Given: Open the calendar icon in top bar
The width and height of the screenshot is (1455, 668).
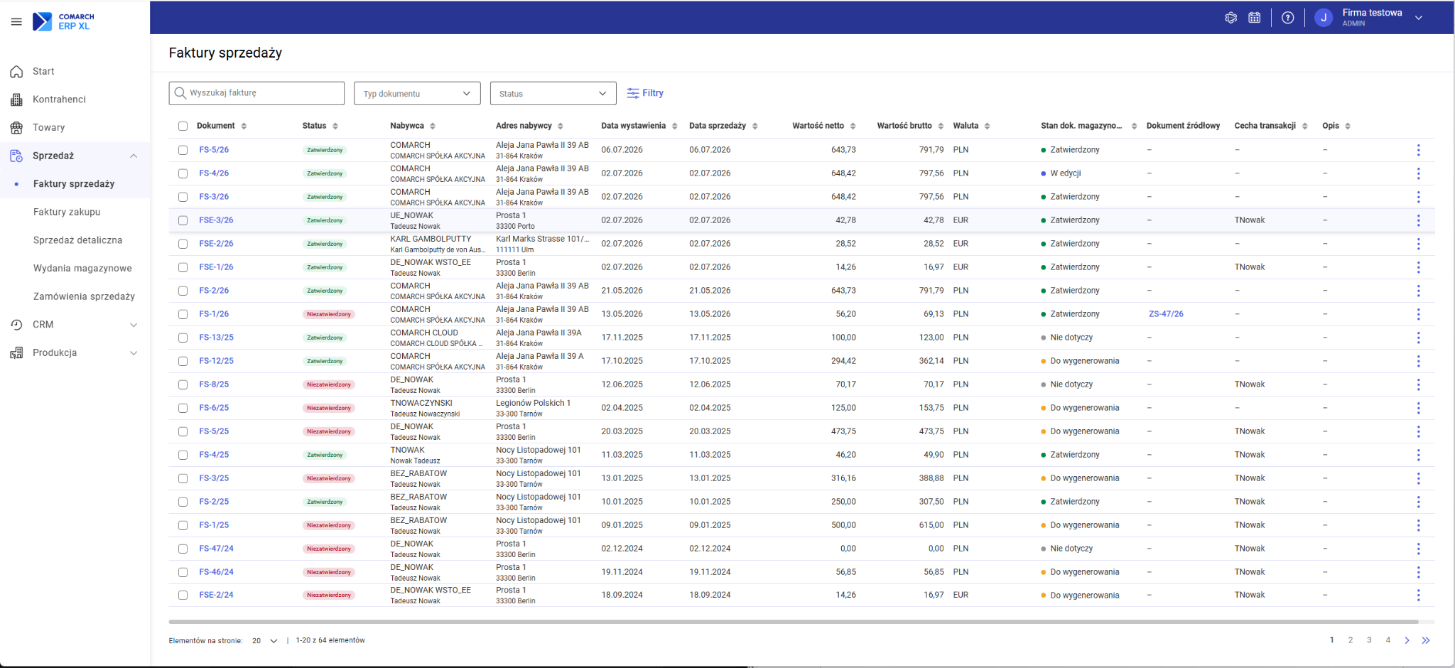Looking at the screenshot, I should pyautogui.click(x=1255, y=18).
